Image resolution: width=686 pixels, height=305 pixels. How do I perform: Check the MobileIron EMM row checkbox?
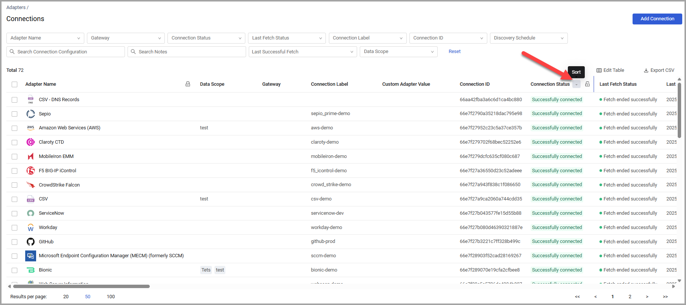pos(14,156)
